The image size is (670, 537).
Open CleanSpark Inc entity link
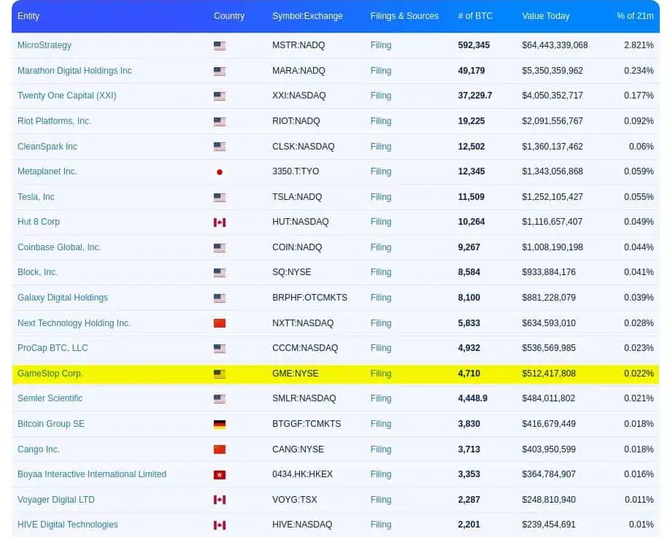(x=47, y=147)
